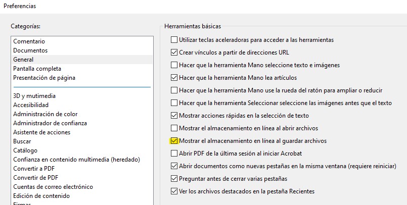407x205 pixels.
Task: Enable 'Abrir PDF de la última sesión' checkbox
Action: click(174, 153)
